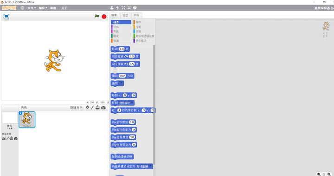Open Sprite1 info button

tap(20, 113)
